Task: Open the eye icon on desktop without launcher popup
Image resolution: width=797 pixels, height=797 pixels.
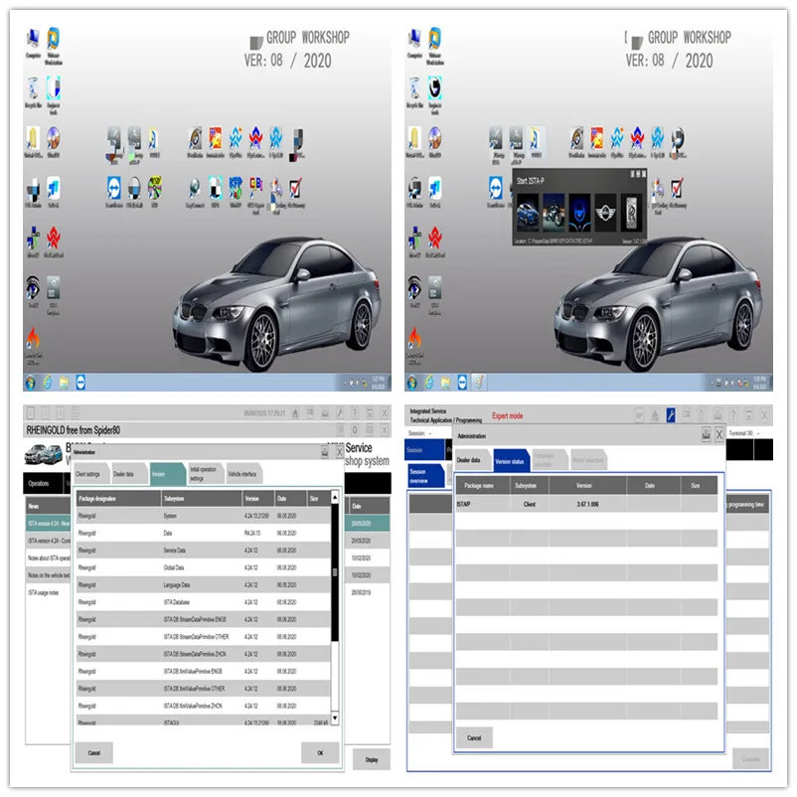Action: pyautogui.click(x=33, y=292)
